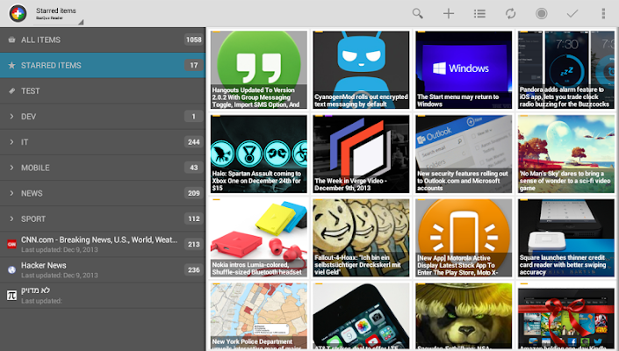Click the inbox icon beside All Items

coord(11,39)
